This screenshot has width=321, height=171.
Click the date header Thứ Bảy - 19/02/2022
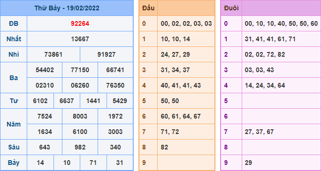click(67, 8)
